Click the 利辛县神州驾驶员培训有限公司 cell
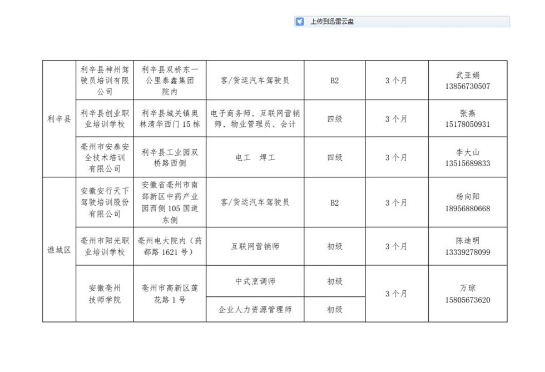 click(x=105, y=80)
